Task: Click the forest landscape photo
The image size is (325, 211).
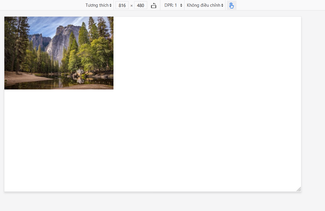Action: pyautogui.click(x=59, y=53)
